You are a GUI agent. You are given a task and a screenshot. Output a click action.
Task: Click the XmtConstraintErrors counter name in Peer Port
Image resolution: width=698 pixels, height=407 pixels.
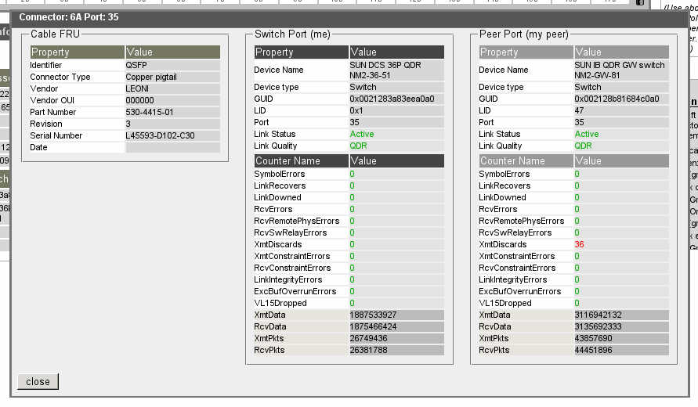pyautogui.click(x=517, y=256)
